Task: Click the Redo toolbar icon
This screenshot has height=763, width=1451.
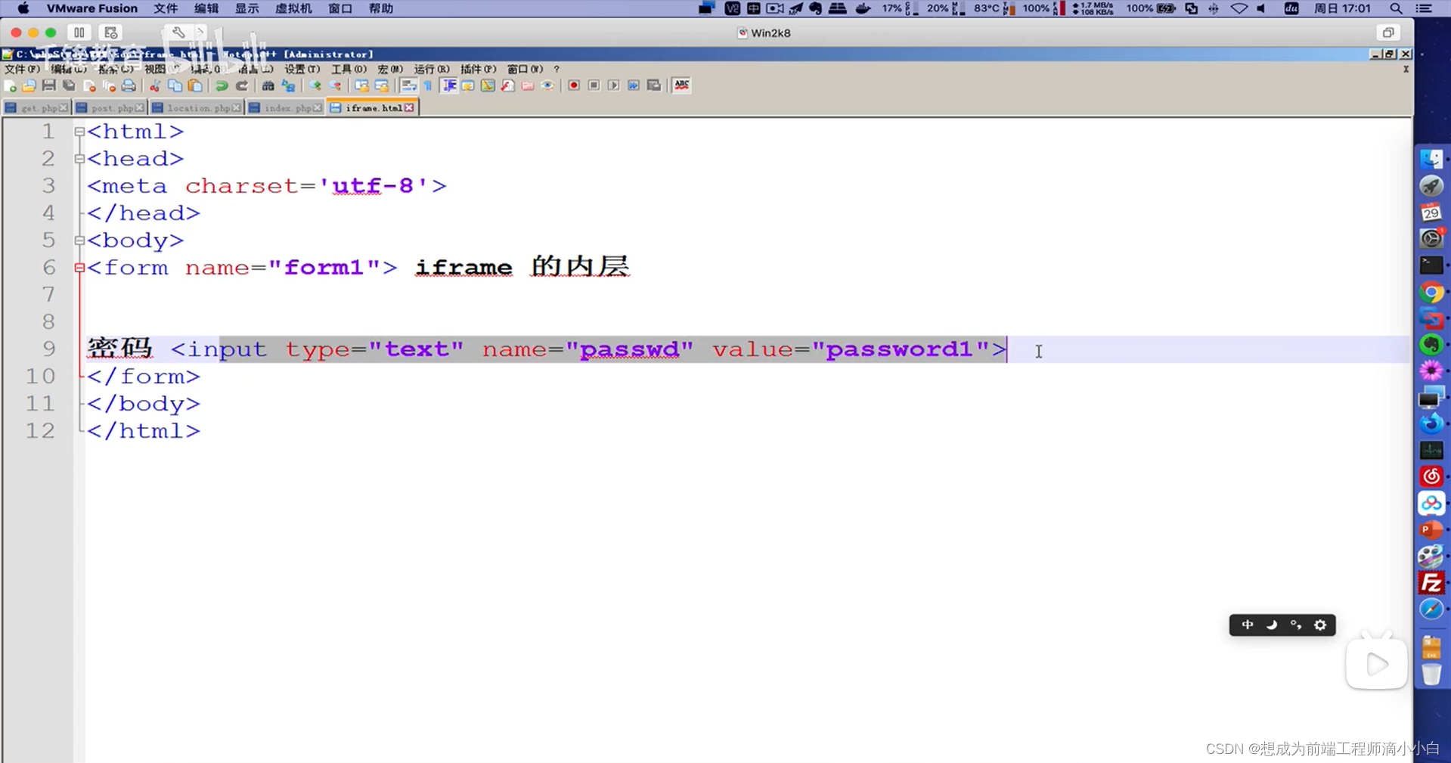Action: (x=241, y=85)
